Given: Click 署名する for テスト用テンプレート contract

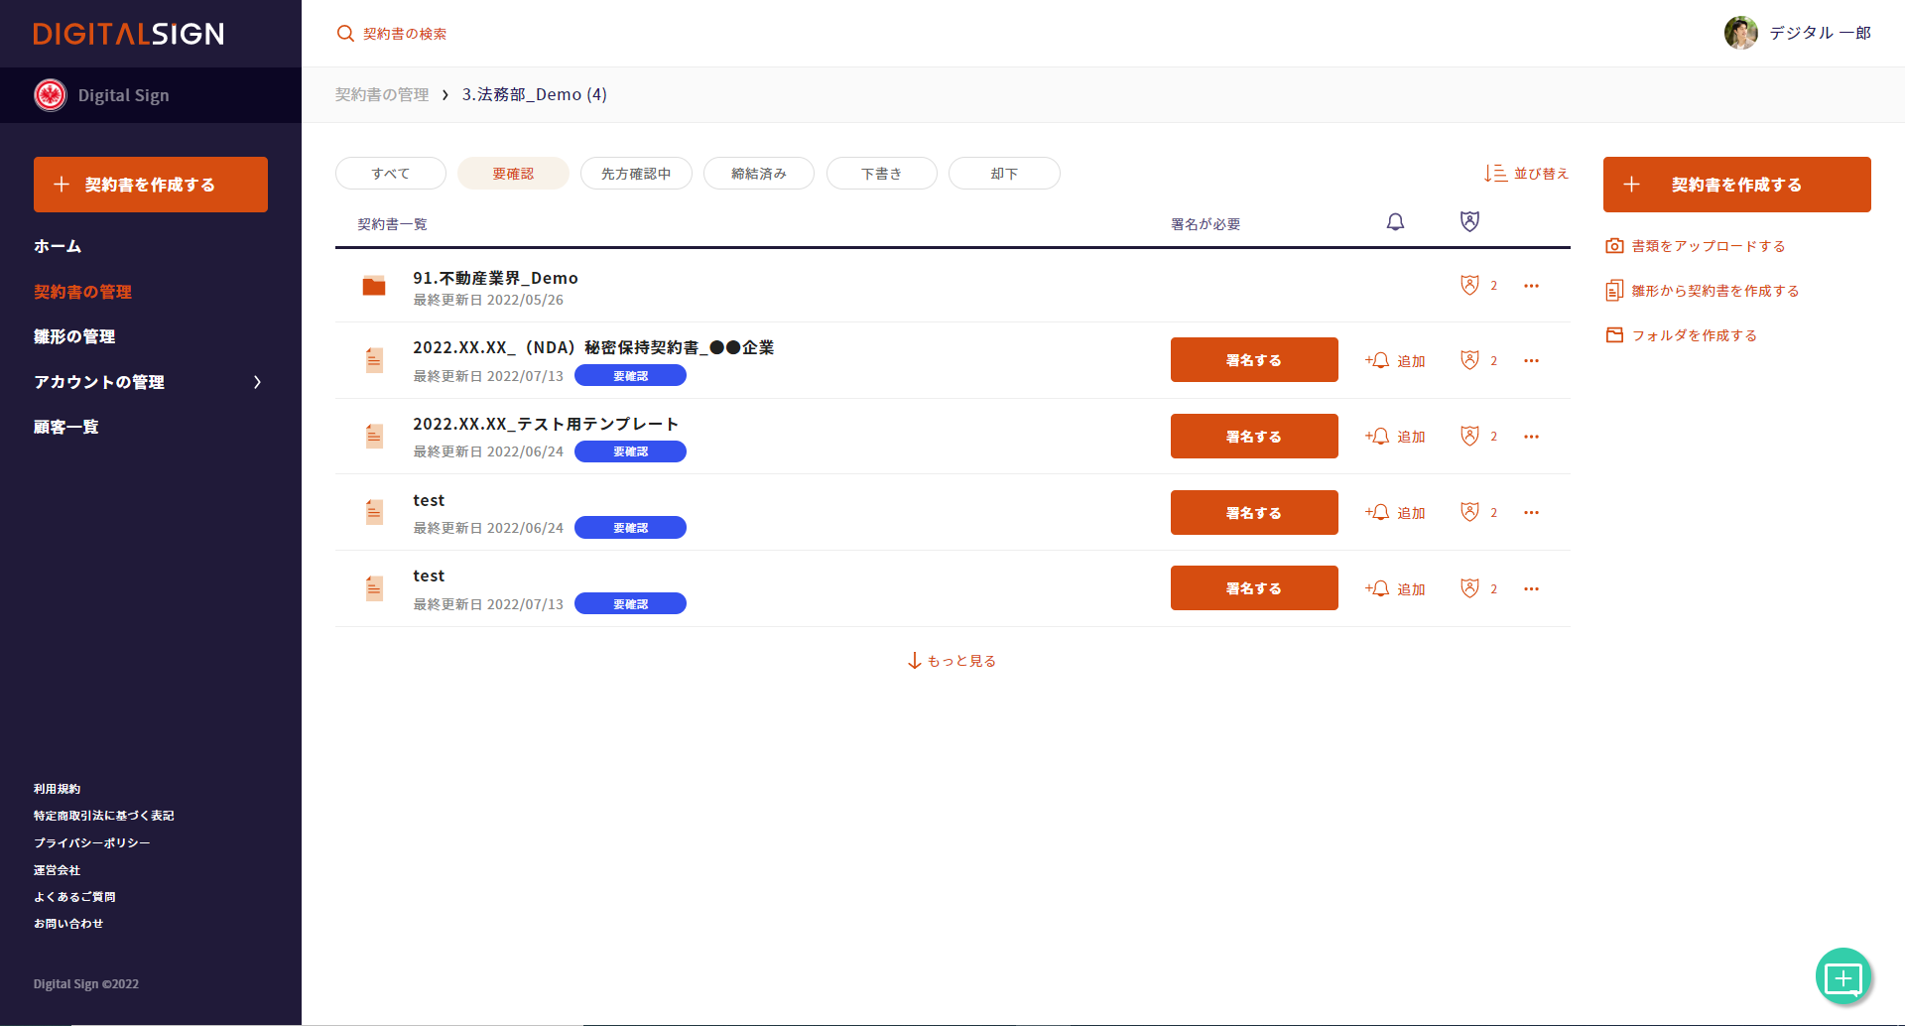Looking at the screenshot, I should tap(1254, 437).
